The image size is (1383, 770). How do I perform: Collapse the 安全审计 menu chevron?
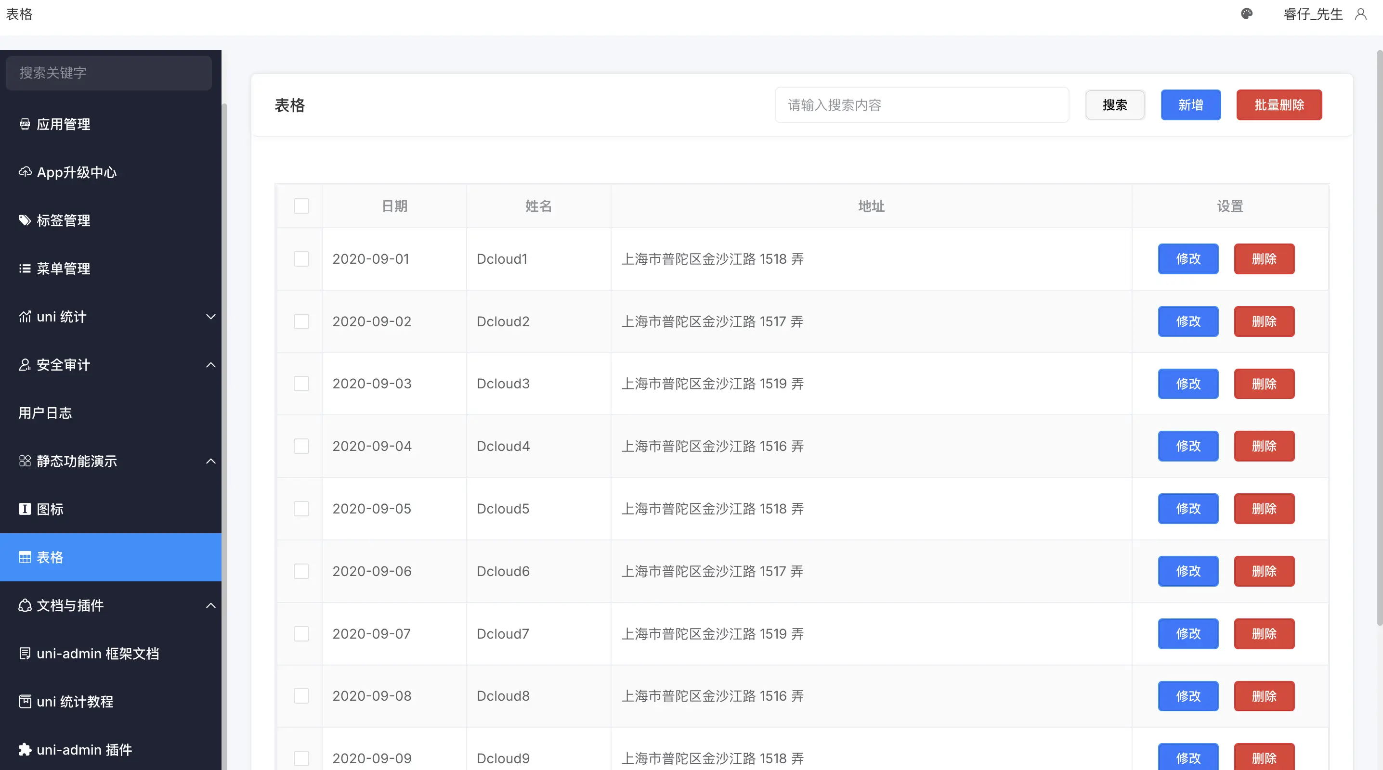coord(210,365)
